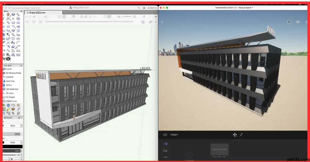The image size is (310, 162).
Task: Click the pen color black swatch
Action: (12, 147)
